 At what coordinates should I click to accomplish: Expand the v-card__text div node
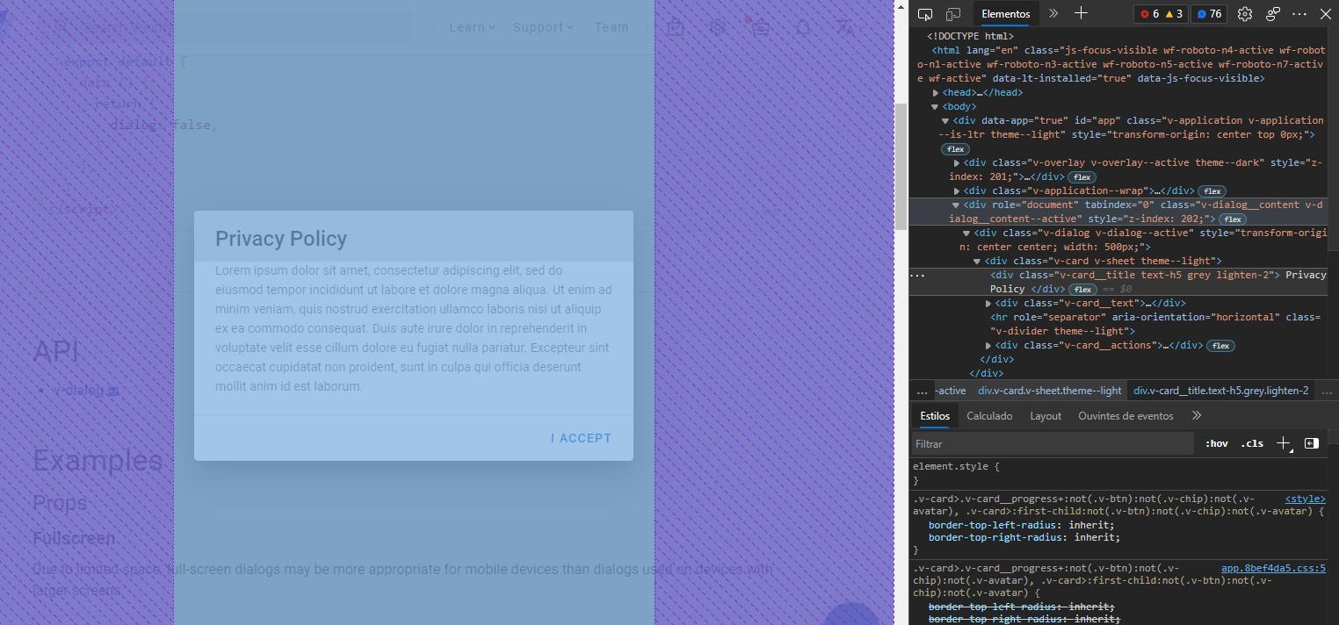(x=988, y=304)
